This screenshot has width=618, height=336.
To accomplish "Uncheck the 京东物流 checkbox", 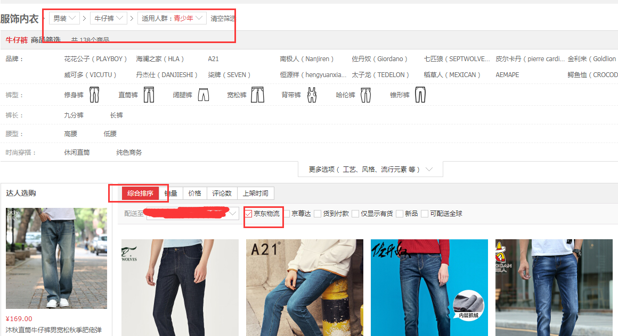I will click(248, 214).
